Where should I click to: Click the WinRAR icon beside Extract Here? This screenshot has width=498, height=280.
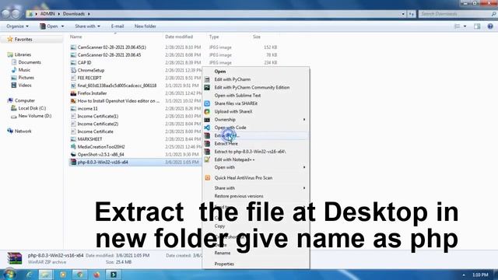(x=207, y=143)
